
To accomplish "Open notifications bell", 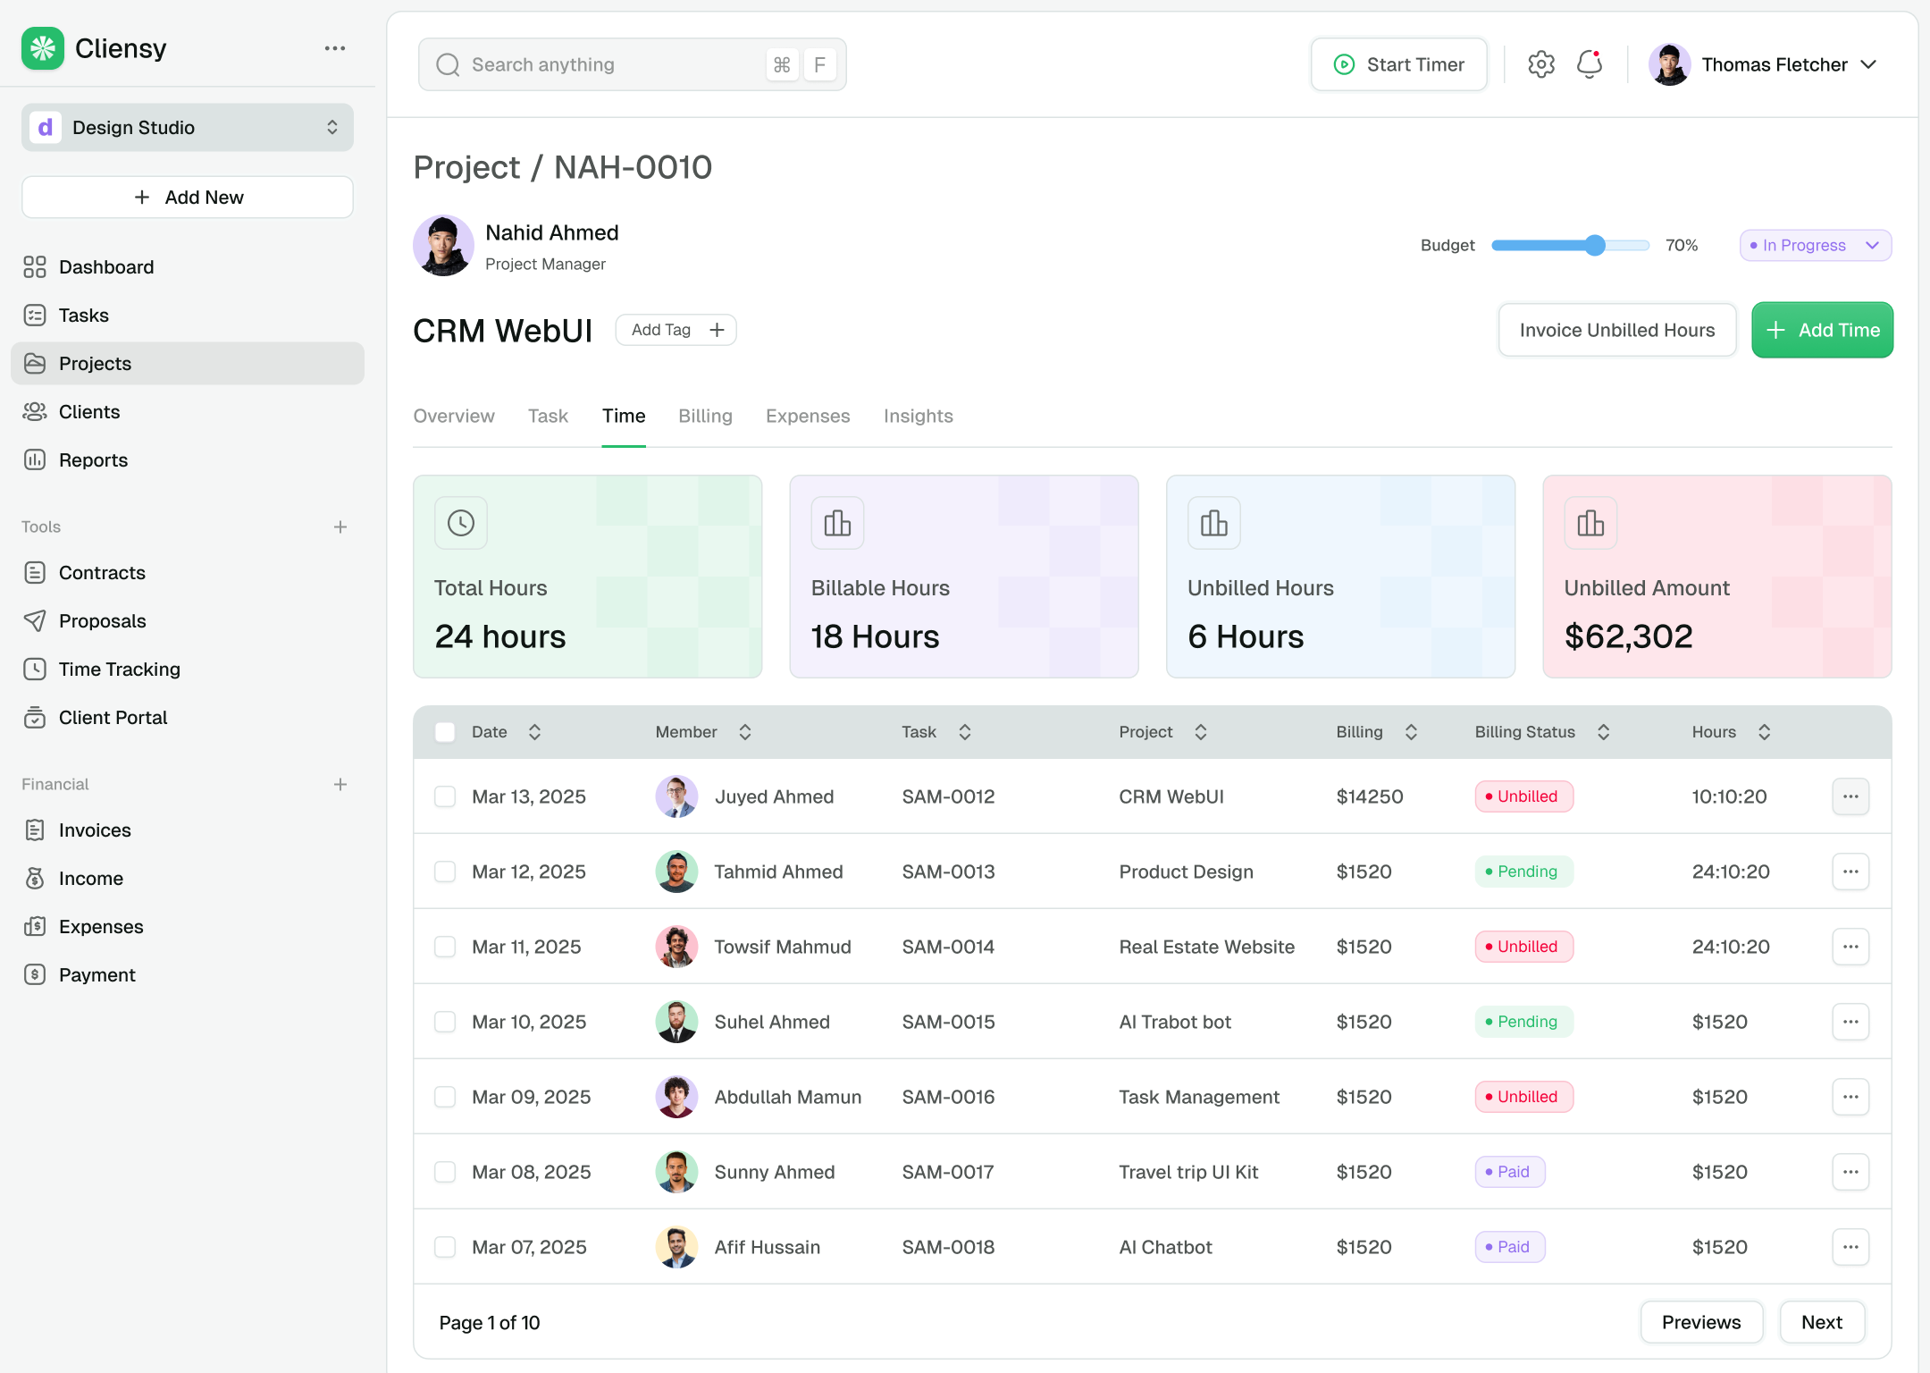I will click(1590, 63).
